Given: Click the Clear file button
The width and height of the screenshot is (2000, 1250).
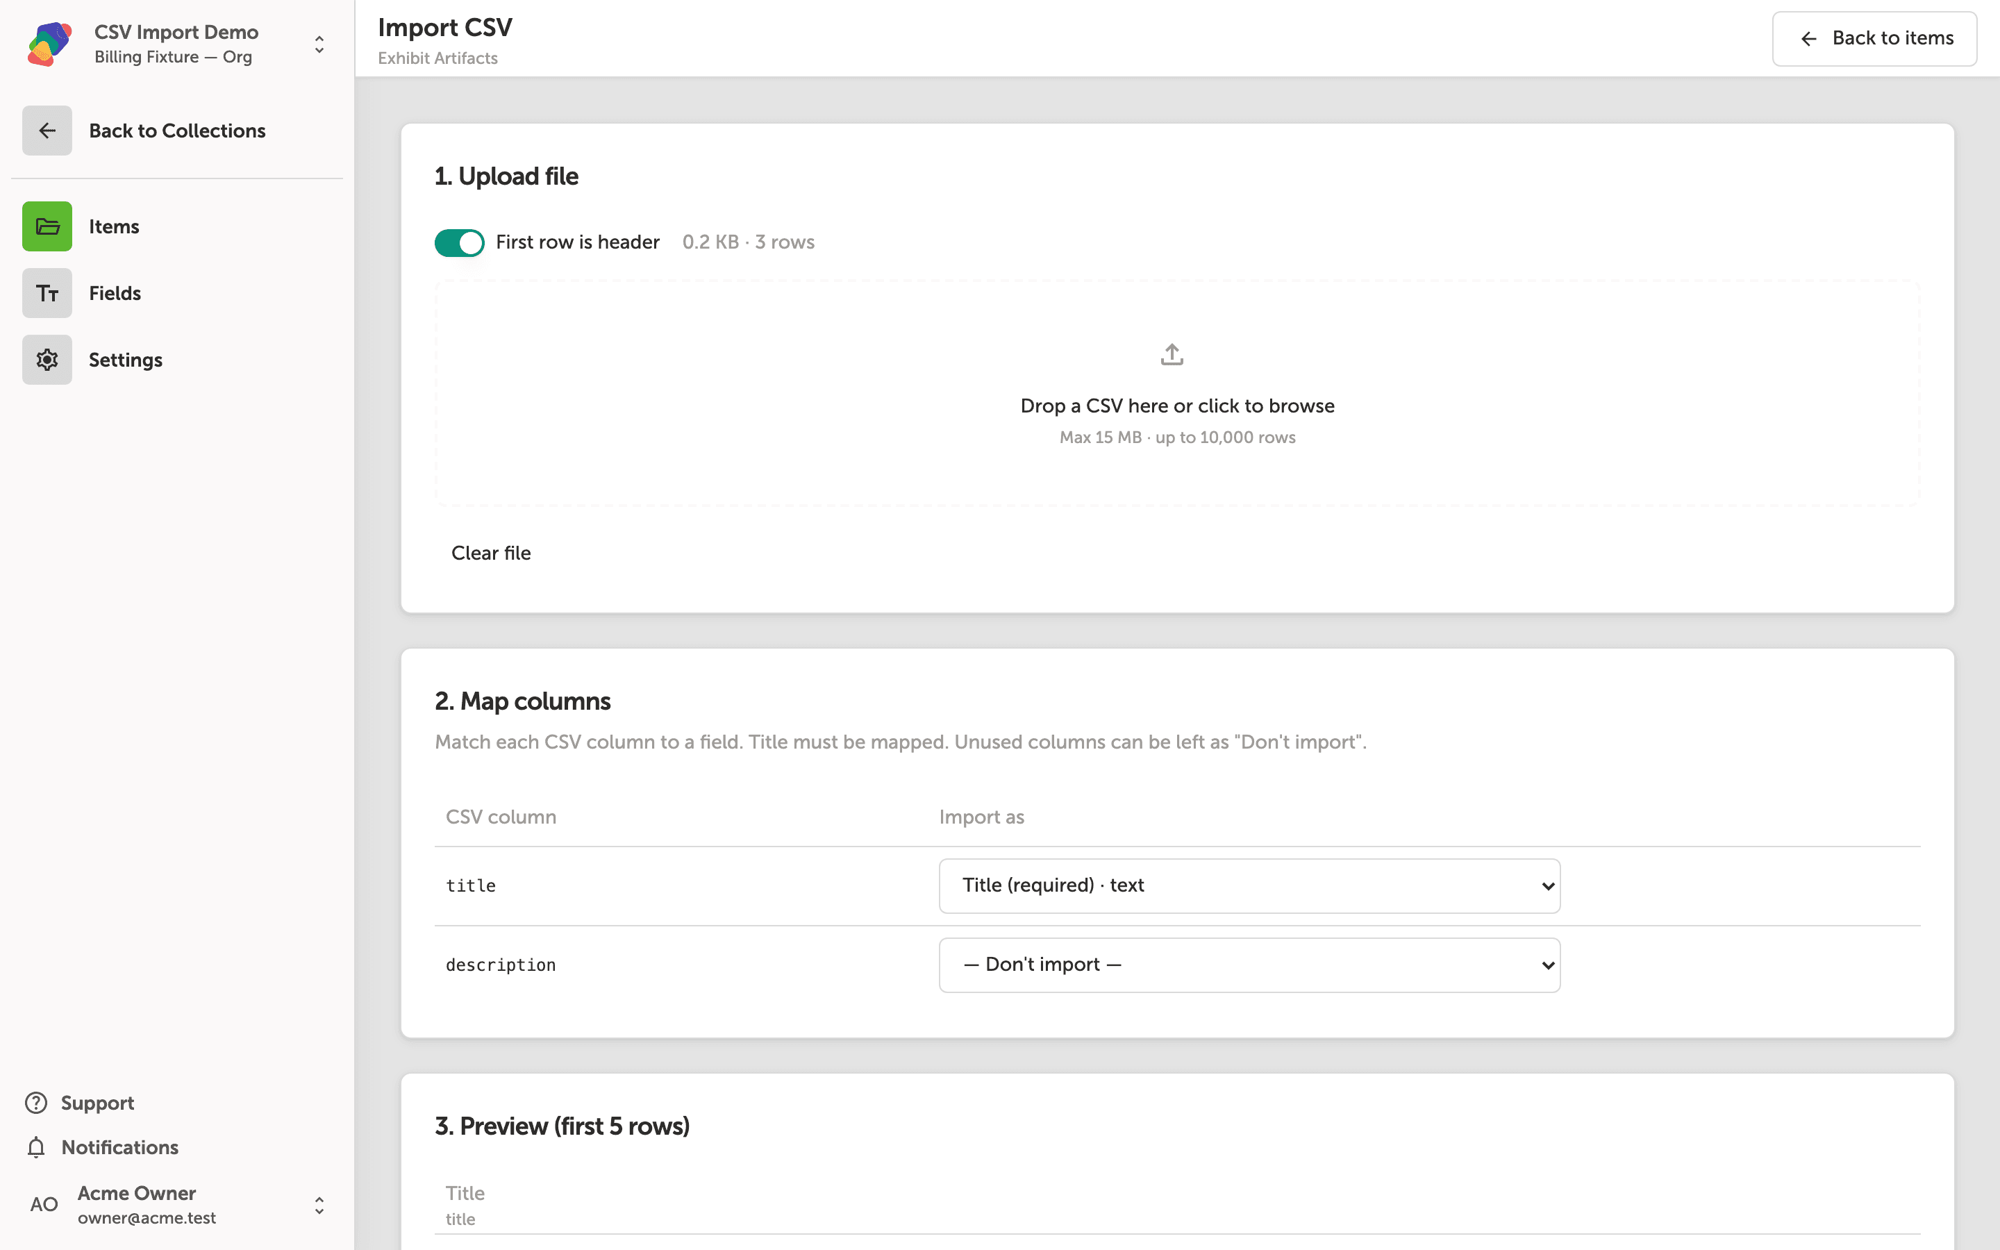Looking at the screenshot, I should [x=491, y=553].
